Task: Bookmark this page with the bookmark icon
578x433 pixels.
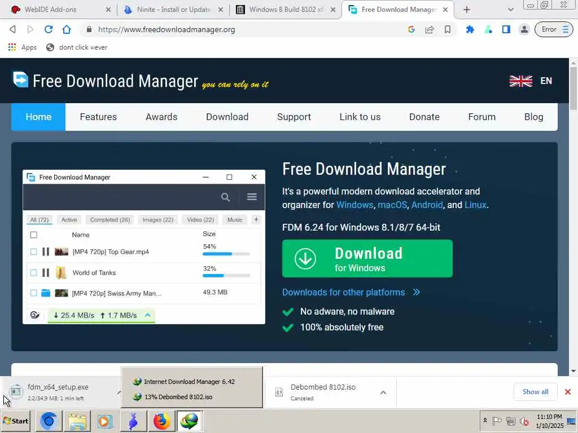Action: tap(448, 29)
